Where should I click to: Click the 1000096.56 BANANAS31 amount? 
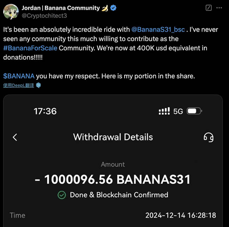113,180
